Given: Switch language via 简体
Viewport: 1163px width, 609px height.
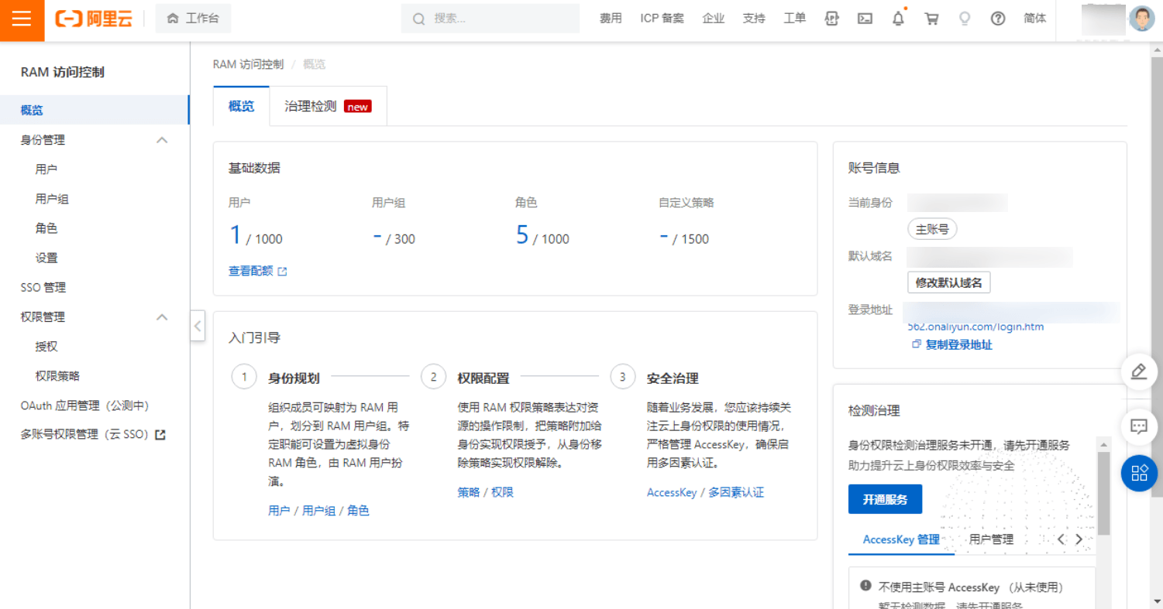Looking at the screenshot, I should click(1034, 19).
